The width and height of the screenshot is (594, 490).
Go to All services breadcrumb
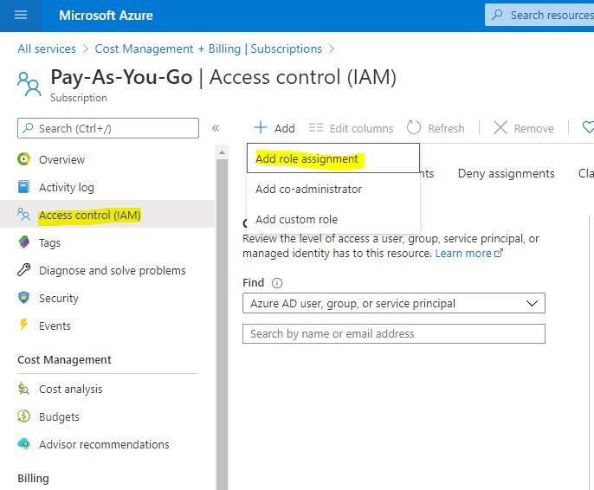(x=47, y=48)
